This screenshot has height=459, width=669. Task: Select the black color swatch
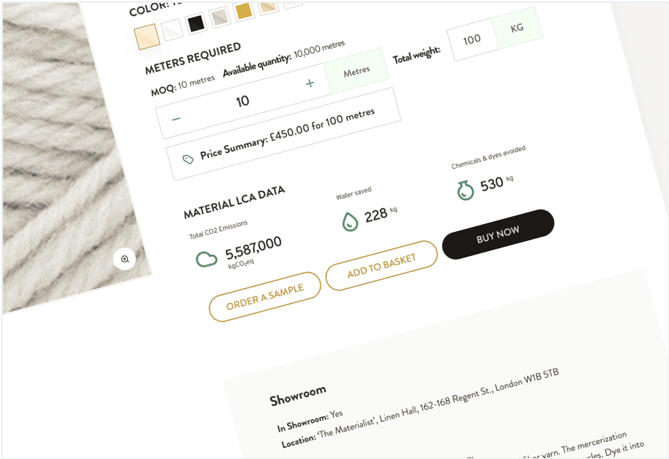(x=196, y=23)
